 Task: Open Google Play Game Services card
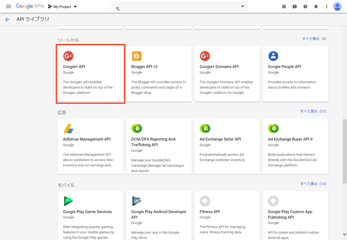pos(90,215)
